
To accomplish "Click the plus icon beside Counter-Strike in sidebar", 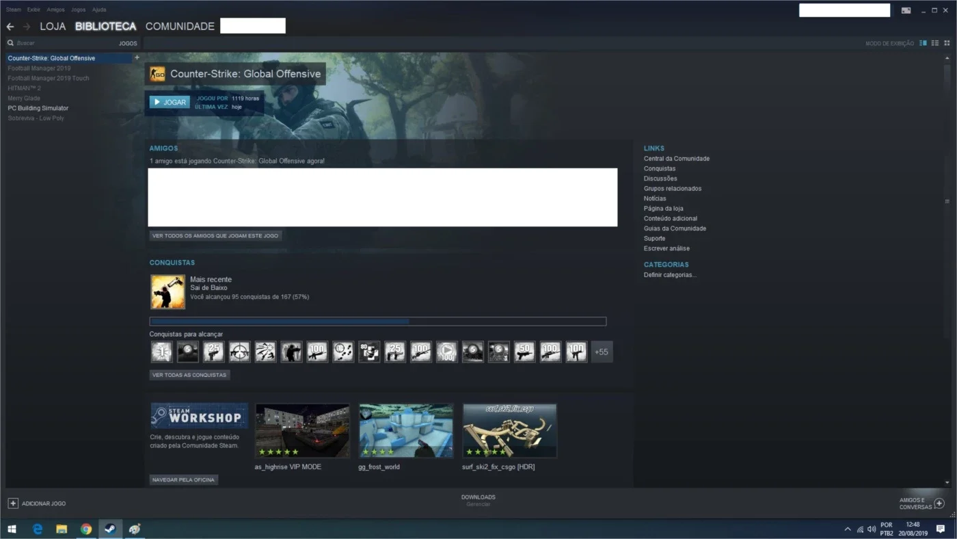I will (x=137, y=57).
